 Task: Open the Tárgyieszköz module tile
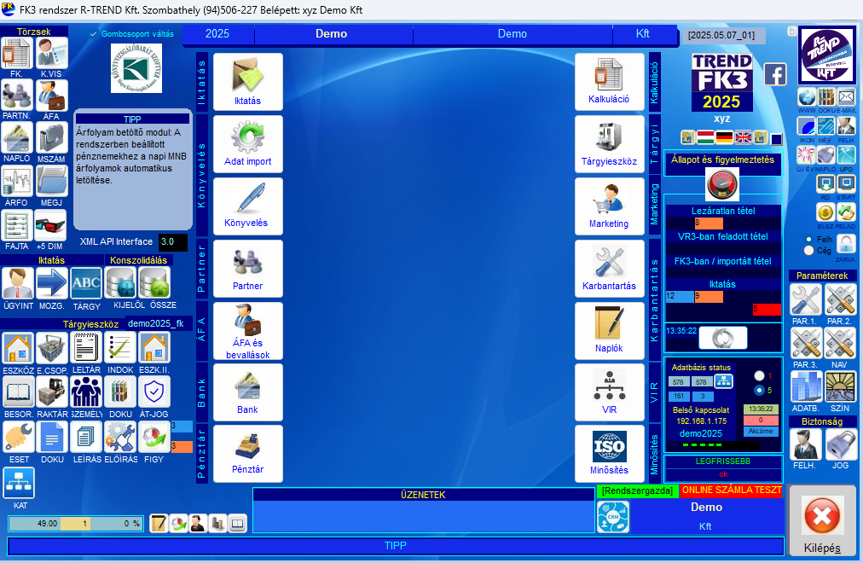point(609,142)
